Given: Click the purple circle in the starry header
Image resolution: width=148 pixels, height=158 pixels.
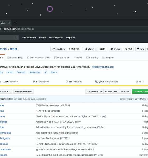Looking at the screenshot, I should [50, 9].
